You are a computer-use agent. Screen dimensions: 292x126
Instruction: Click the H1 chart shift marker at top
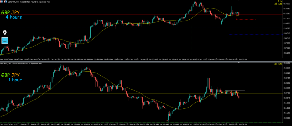coord(239,63)
